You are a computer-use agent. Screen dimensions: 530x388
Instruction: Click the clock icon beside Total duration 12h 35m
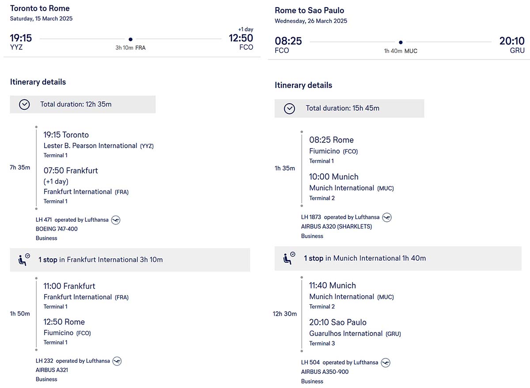tap(24, 104)
